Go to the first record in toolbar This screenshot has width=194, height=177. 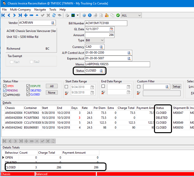click(4, 15)
